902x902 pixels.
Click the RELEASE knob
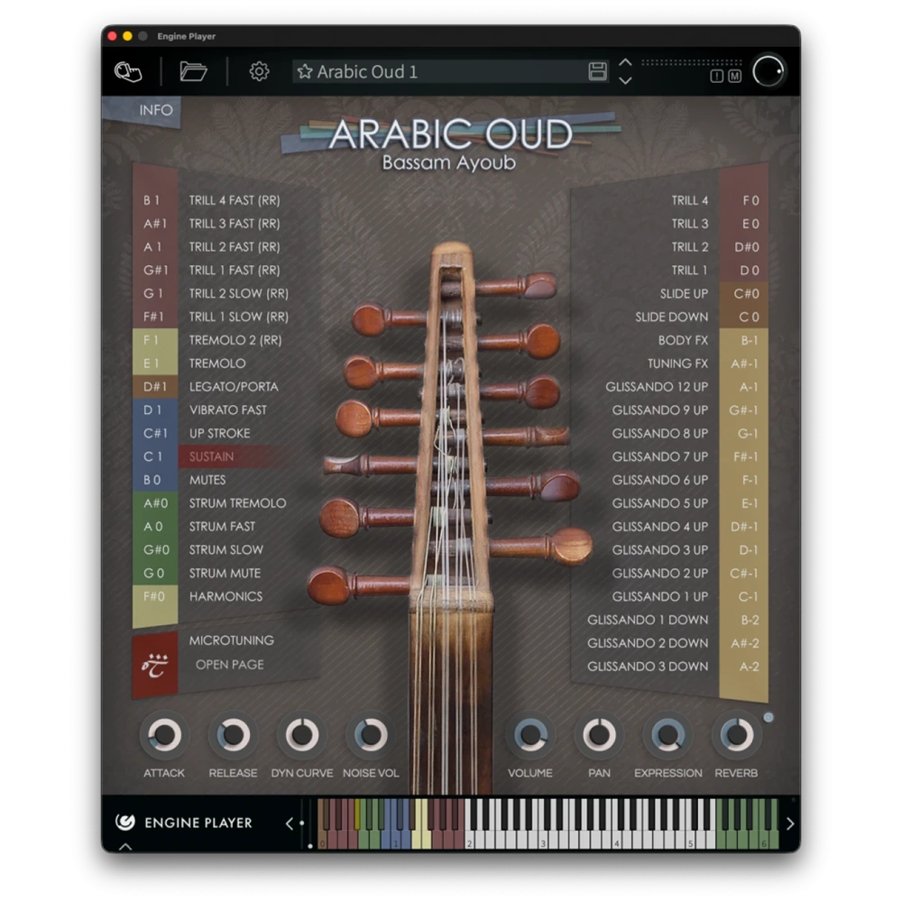pos(233,734)
